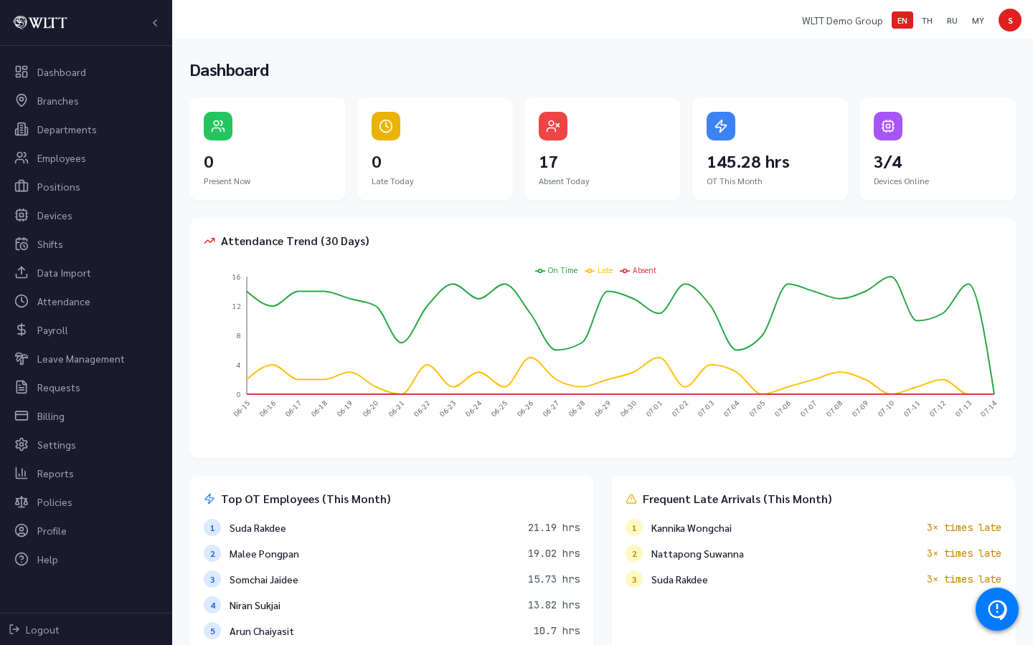Switch language to EN

902,20
